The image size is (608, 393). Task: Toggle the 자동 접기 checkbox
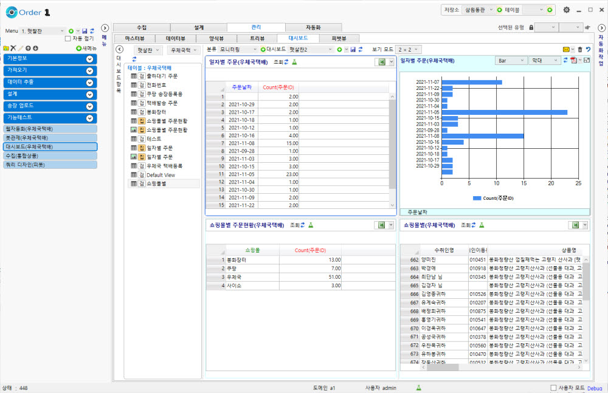pos(68,39)
